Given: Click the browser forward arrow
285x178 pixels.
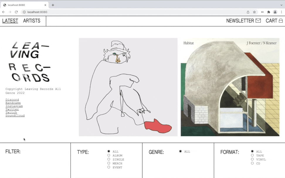Looking at the screenshot, I should pyautogui.click(x=10, y=12).
